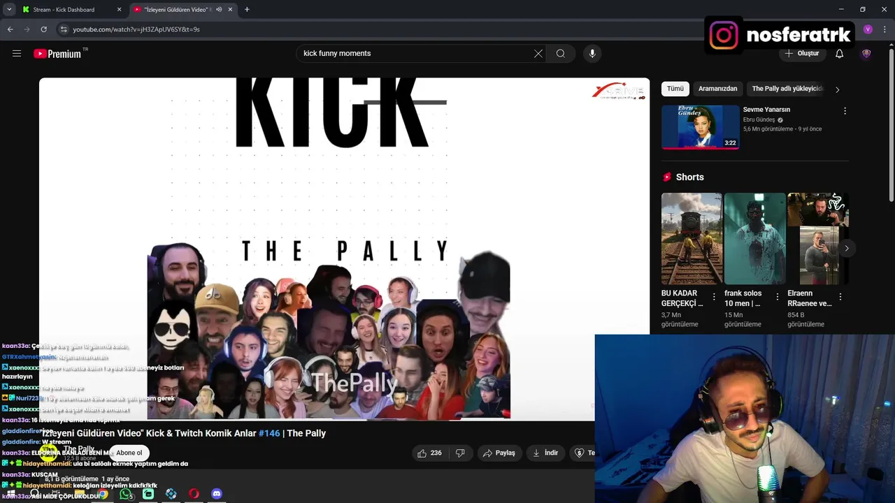The width and height of the screenshot is (895, 503).
Task: Switch to the Stream - Kick Dashboard tab
Action: coord(71,10)
